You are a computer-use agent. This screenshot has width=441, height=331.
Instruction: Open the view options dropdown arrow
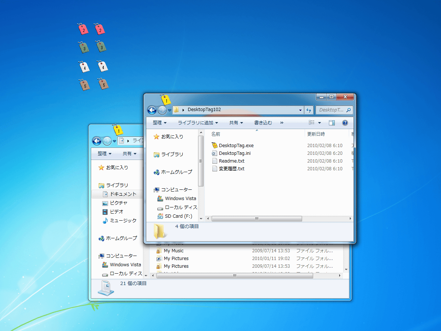319,122
